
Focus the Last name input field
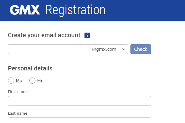pos(79,121)
